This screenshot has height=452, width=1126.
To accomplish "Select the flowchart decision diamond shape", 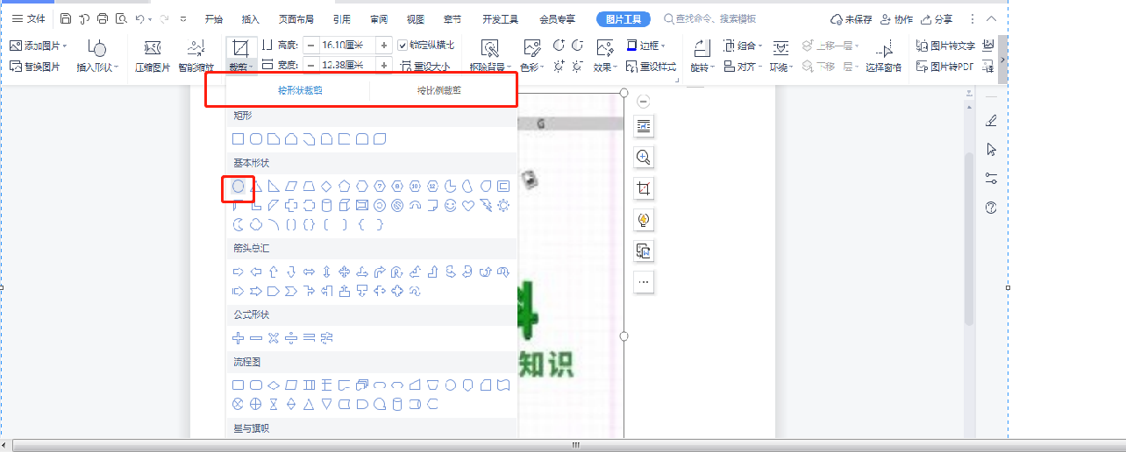I will pos(274,385).
